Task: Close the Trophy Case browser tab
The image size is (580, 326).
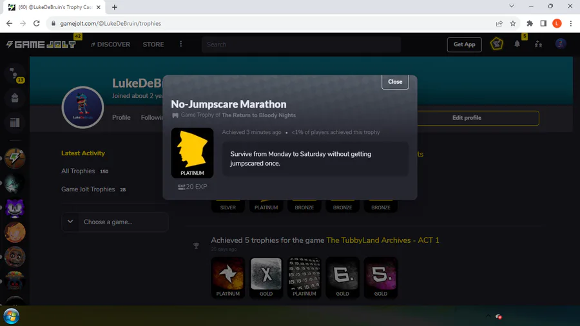Action: pos(99,7)
